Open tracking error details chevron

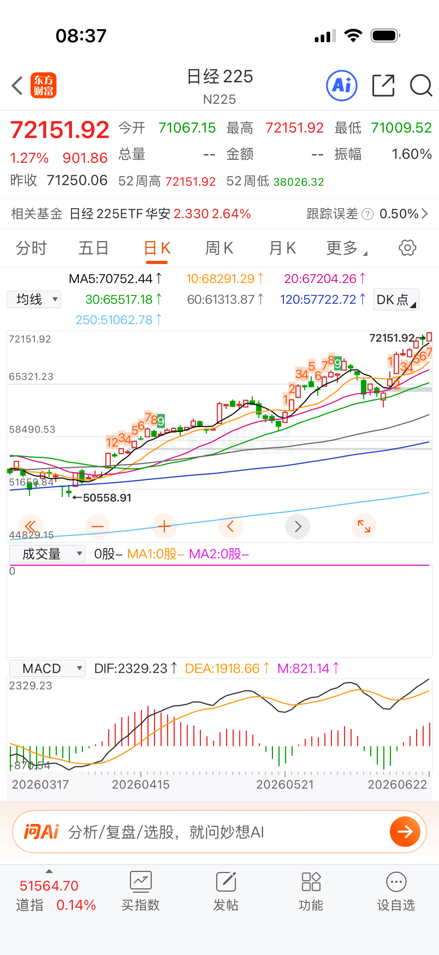pyautogui.click(x=425, y=214)
